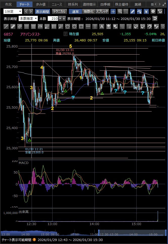
Task: Open the 本数 count dropdown arrow
Action: (x=60, y=18)
